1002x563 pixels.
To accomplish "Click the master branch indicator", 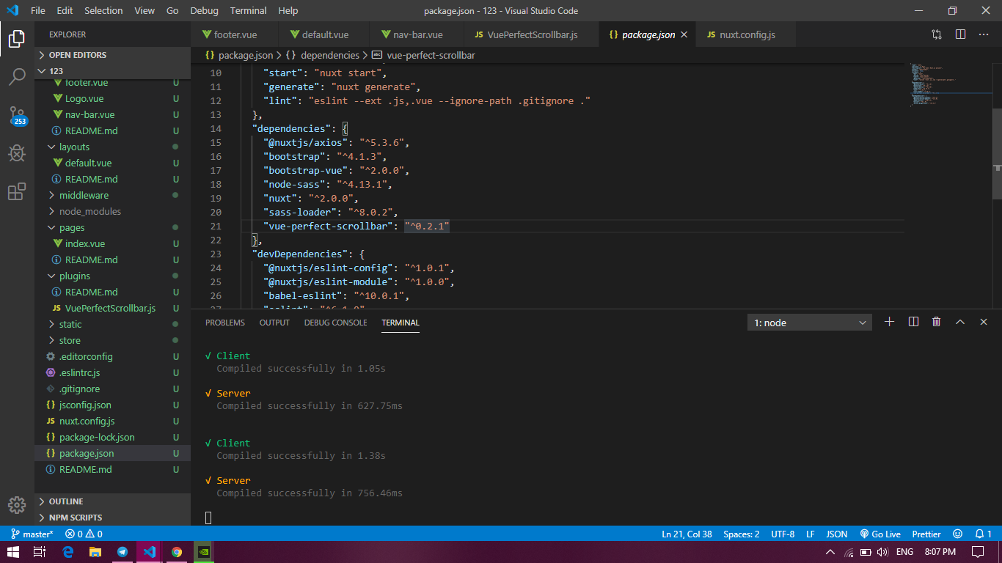I will coord(32,534).
